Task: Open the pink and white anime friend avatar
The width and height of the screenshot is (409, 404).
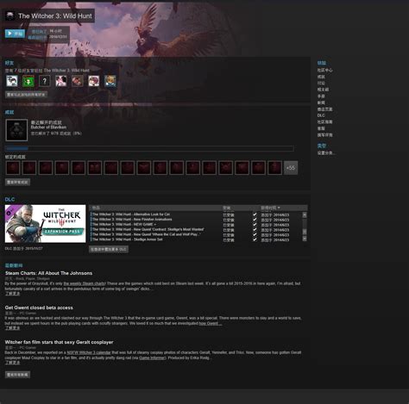Action: coord(61,81)
